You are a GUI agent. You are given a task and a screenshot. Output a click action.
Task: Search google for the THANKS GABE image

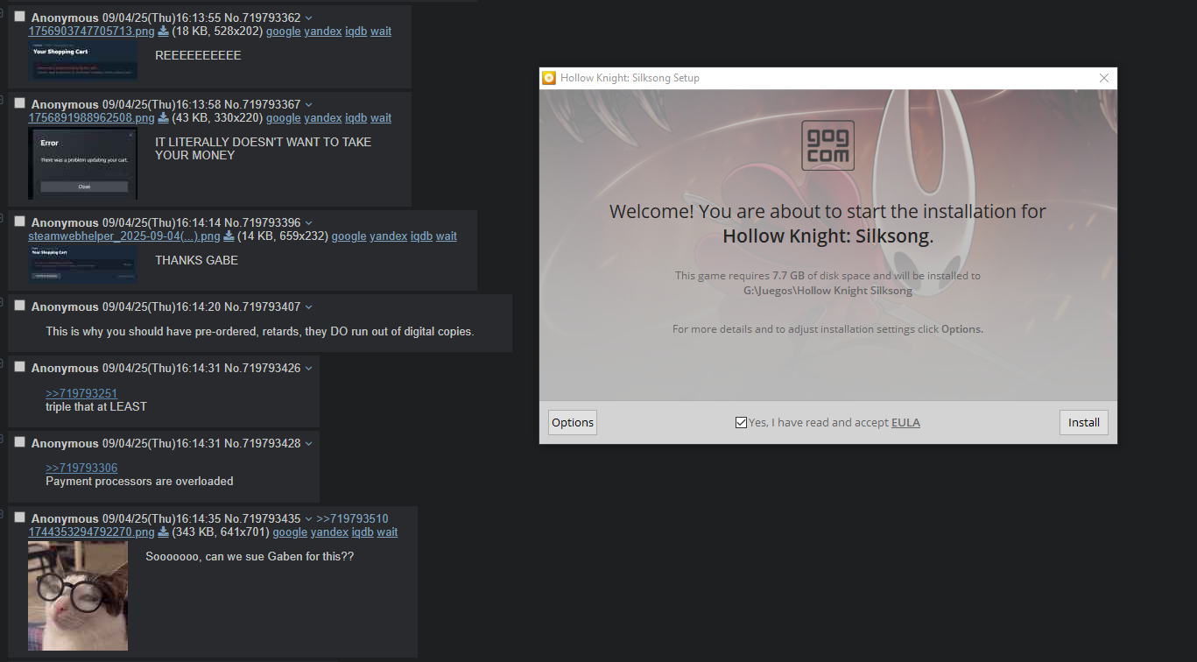click(349, 236)
